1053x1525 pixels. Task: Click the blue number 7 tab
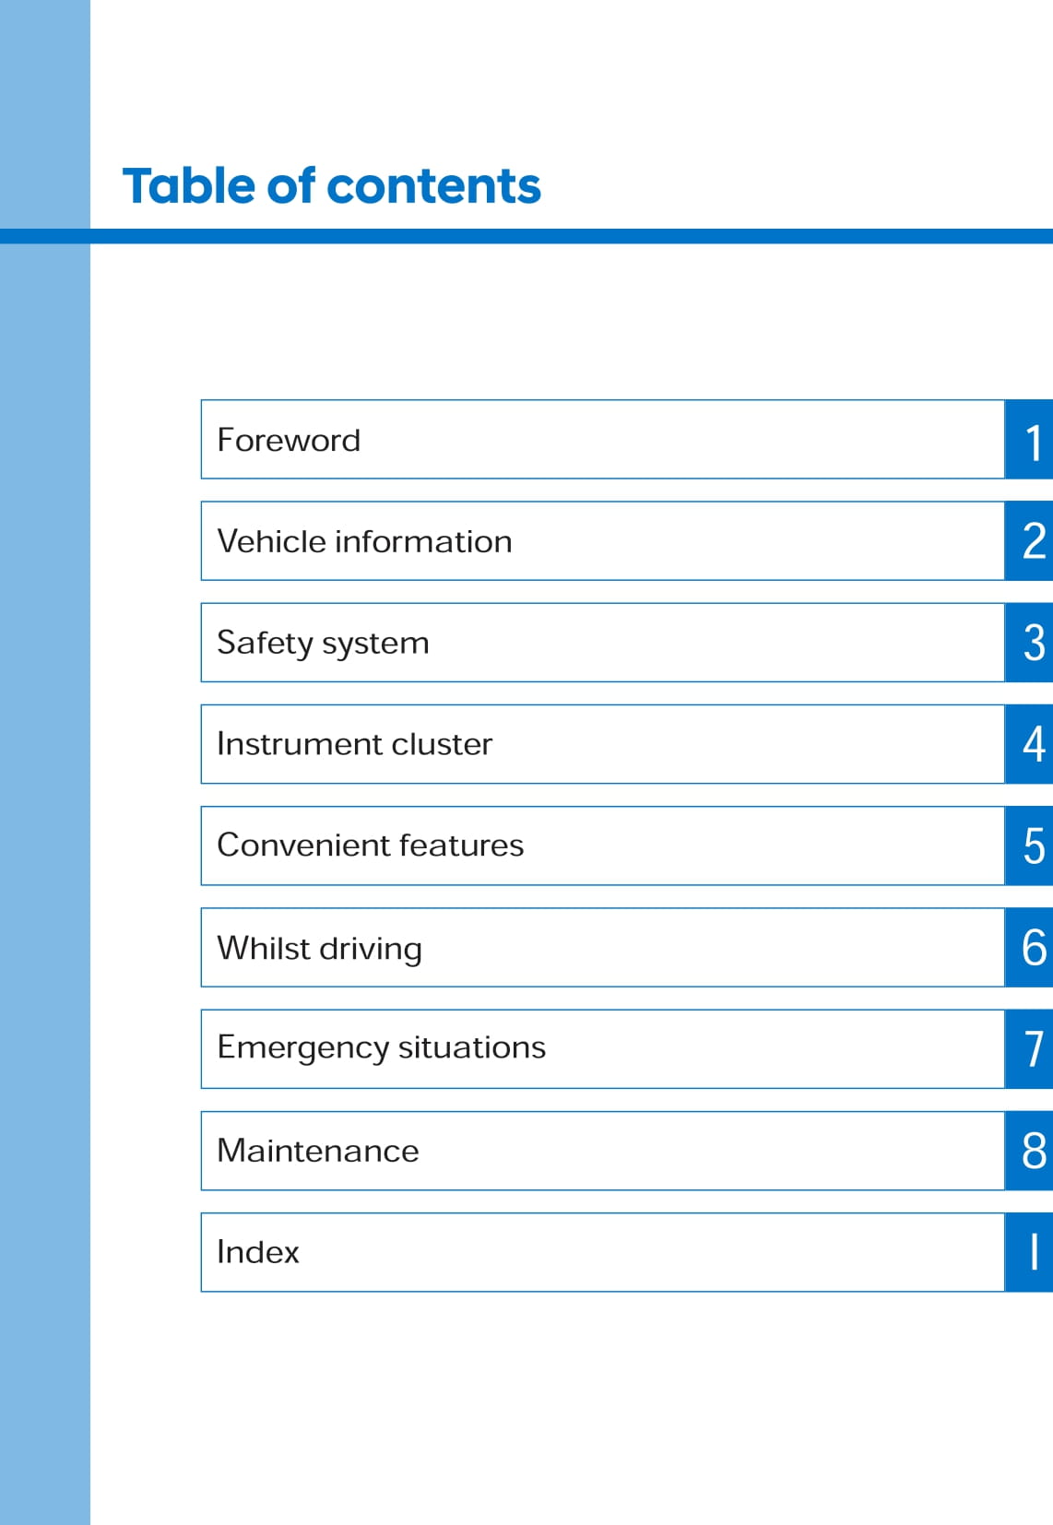(1029, 1049)
